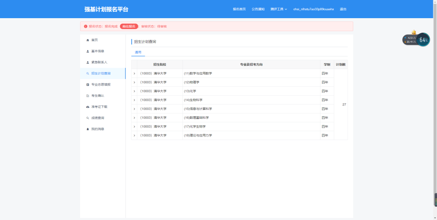Click the 报名状态：报名完成 status text
The height and width of the screenshot is (220, 437).
point(103,26)
